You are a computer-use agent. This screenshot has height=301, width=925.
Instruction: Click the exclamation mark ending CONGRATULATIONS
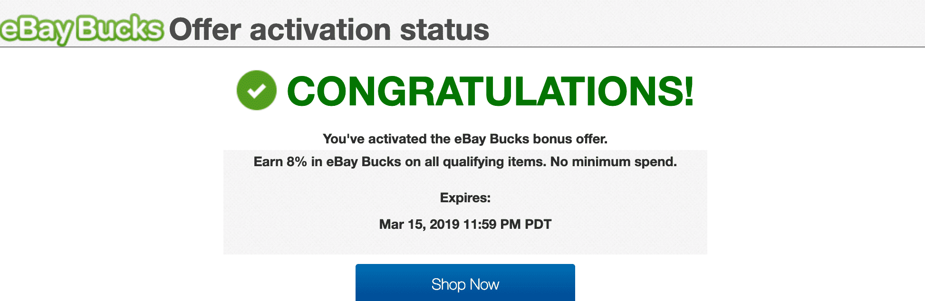click(688, 91)
